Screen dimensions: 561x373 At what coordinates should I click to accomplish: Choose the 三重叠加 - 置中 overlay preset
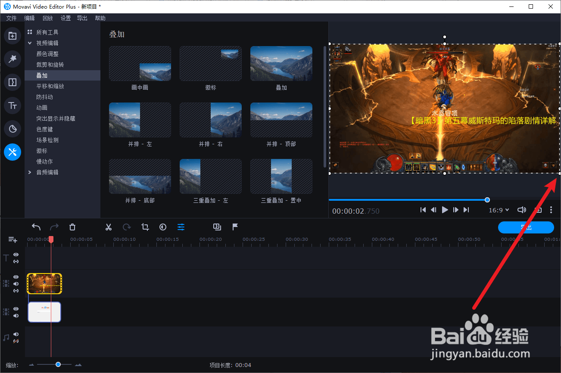pos(281,177)
